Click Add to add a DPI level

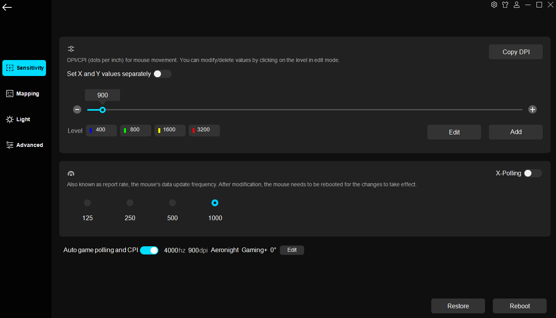pos(516,132)
